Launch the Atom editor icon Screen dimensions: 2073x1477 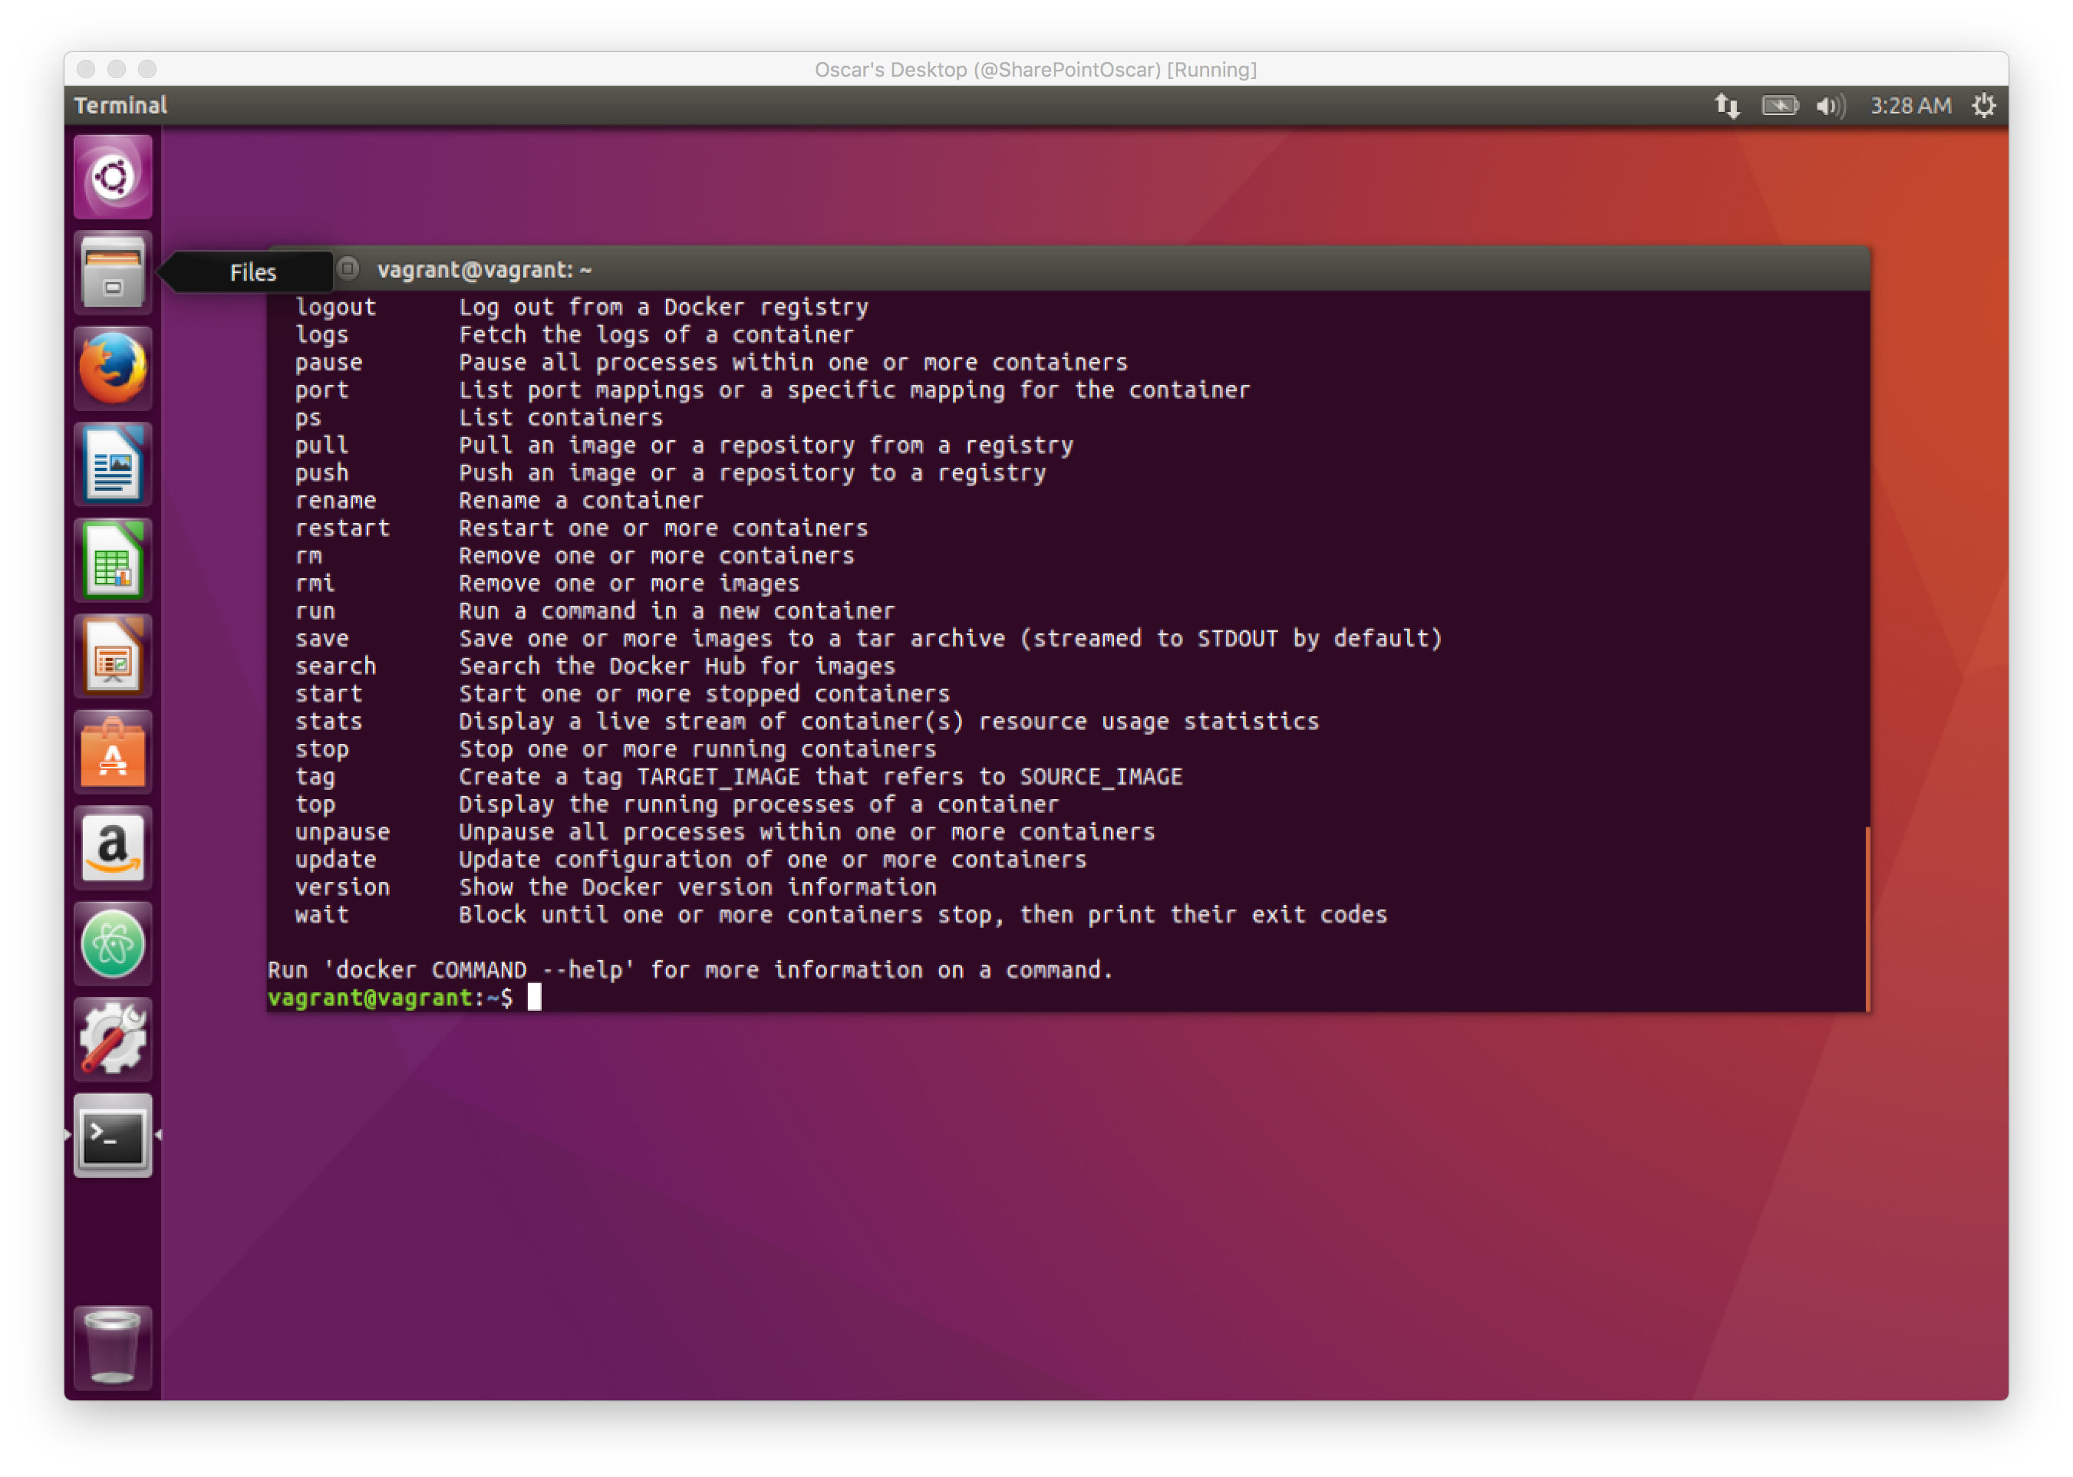point(113,945)
